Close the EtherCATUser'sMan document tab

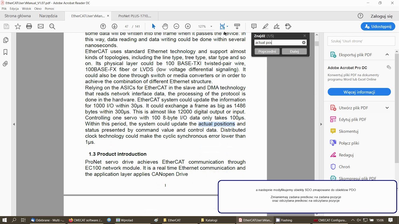point(108,16)
